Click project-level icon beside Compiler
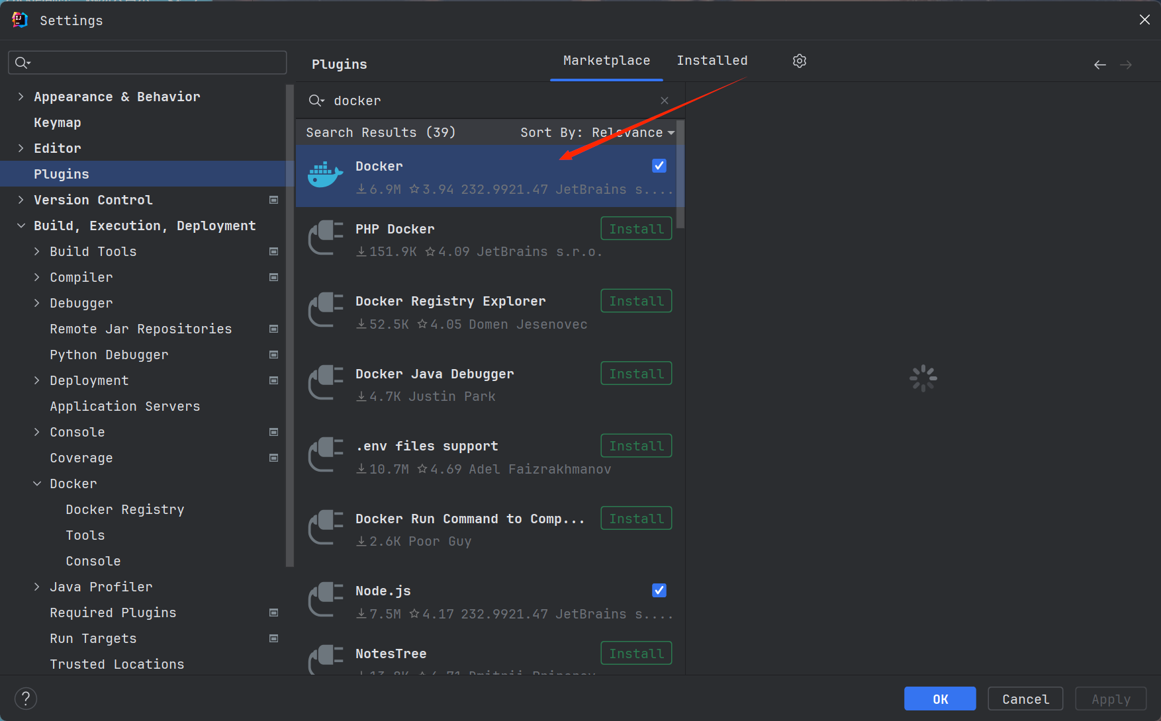Viewport: 1161px width, 721px height. tap(273, 277)
